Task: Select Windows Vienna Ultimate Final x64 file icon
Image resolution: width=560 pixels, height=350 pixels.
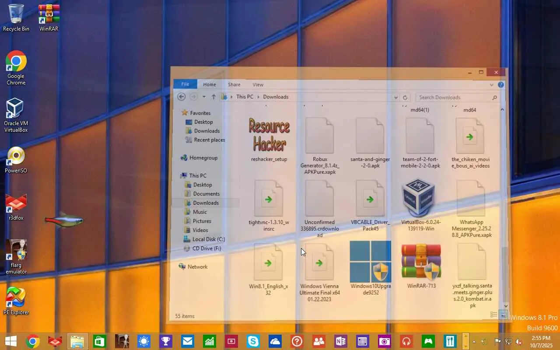Action: coord(319,262)
